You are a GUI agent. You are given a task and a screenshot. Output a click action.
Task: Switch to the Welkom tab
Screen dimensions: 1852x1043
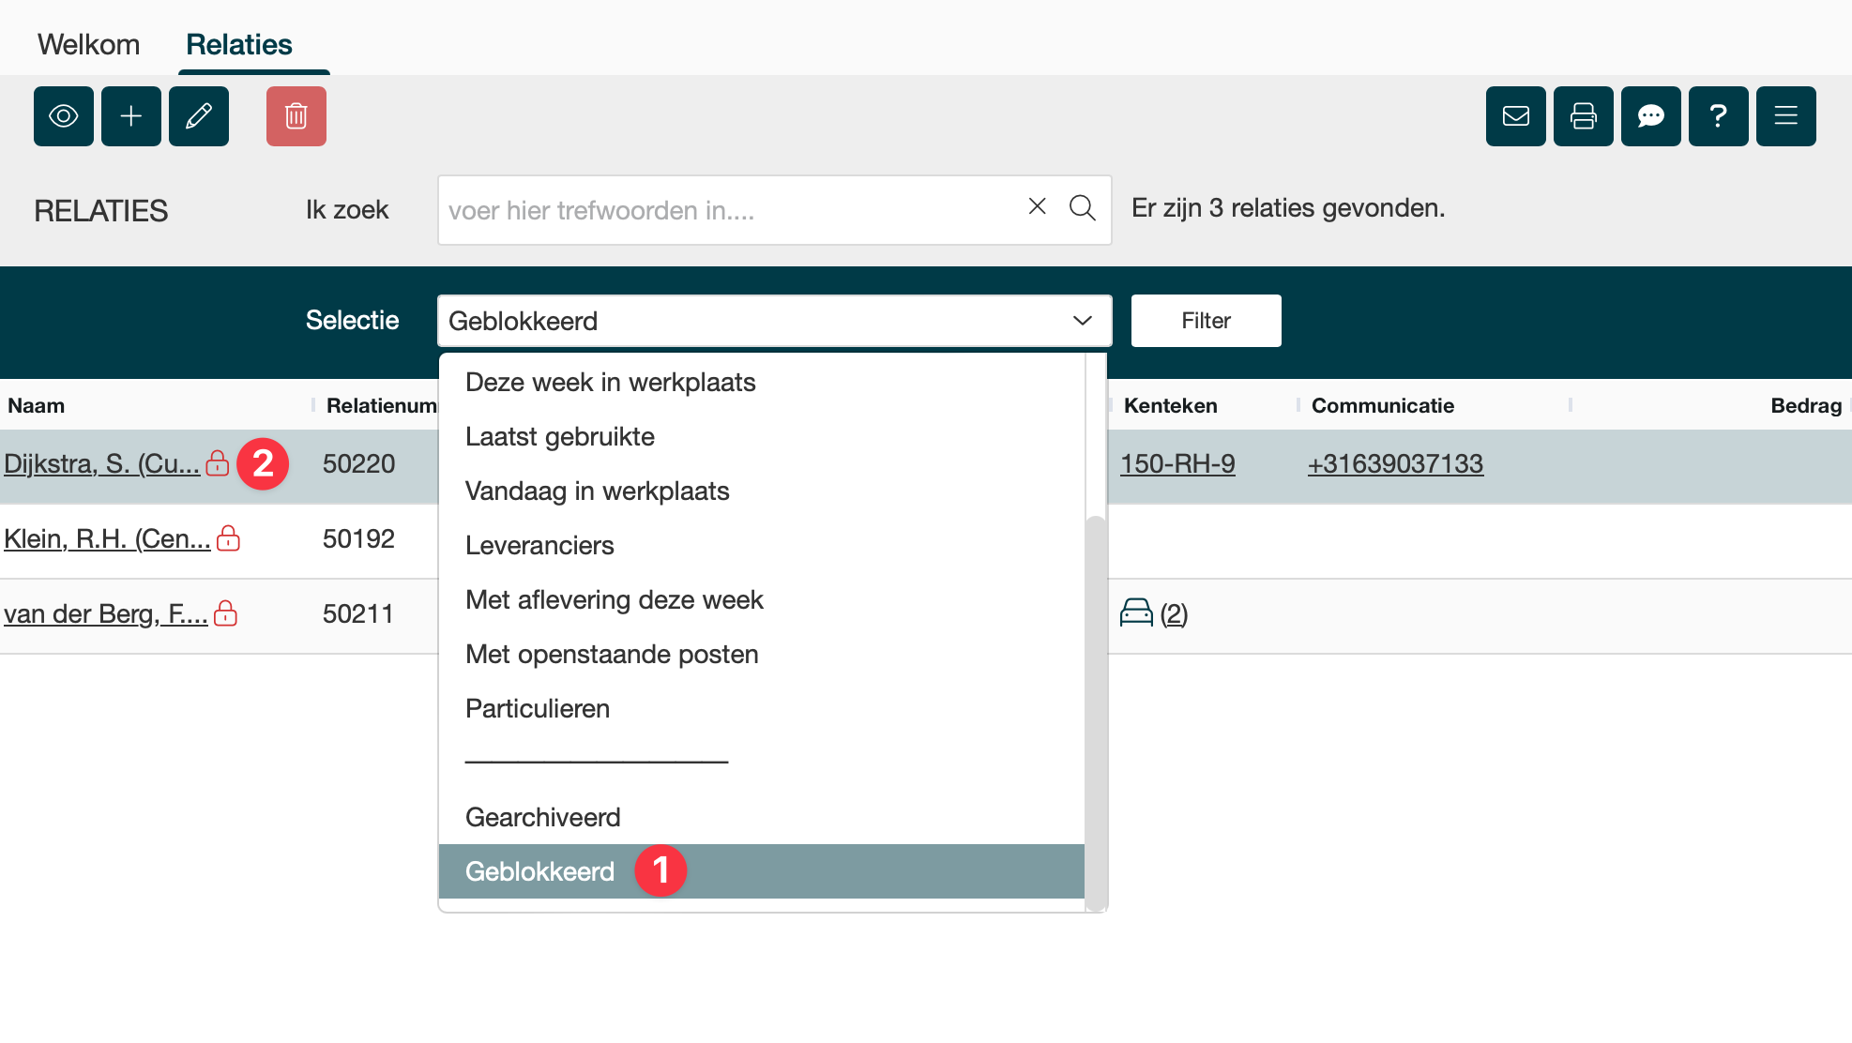point(89,44)
